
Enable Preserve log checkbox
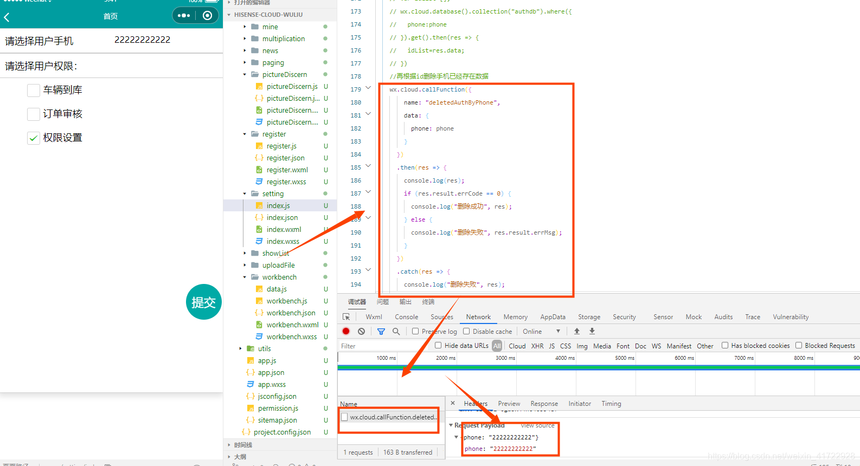tap(415, 331)
